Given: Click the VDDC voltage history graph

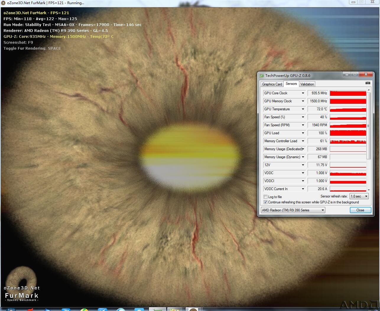Looking at the screenshot, I should point(348,173).
